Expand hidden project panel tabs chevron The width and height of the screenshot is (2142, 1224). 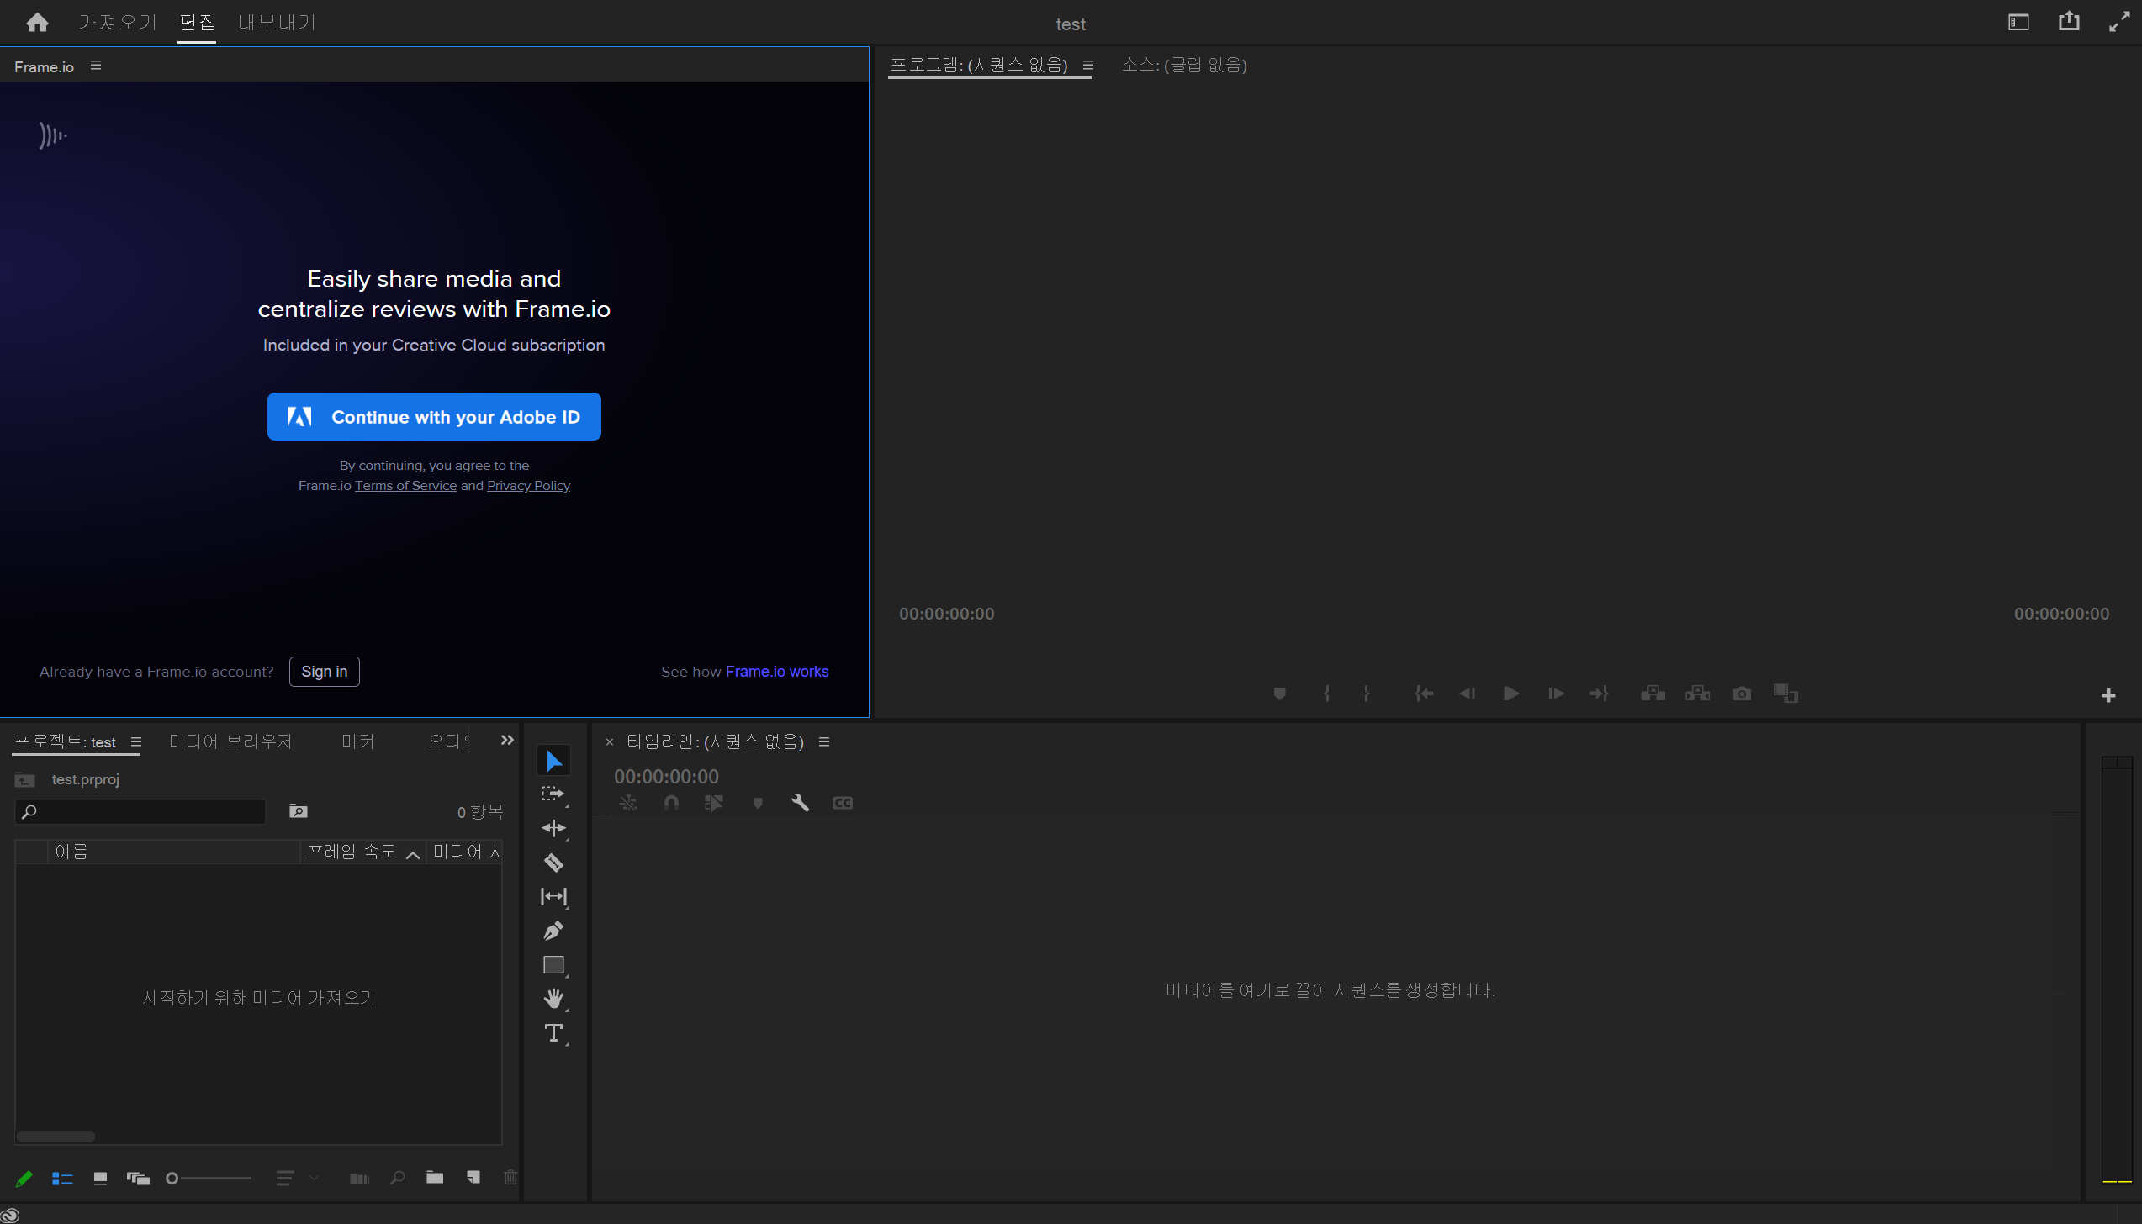[507, 740]
